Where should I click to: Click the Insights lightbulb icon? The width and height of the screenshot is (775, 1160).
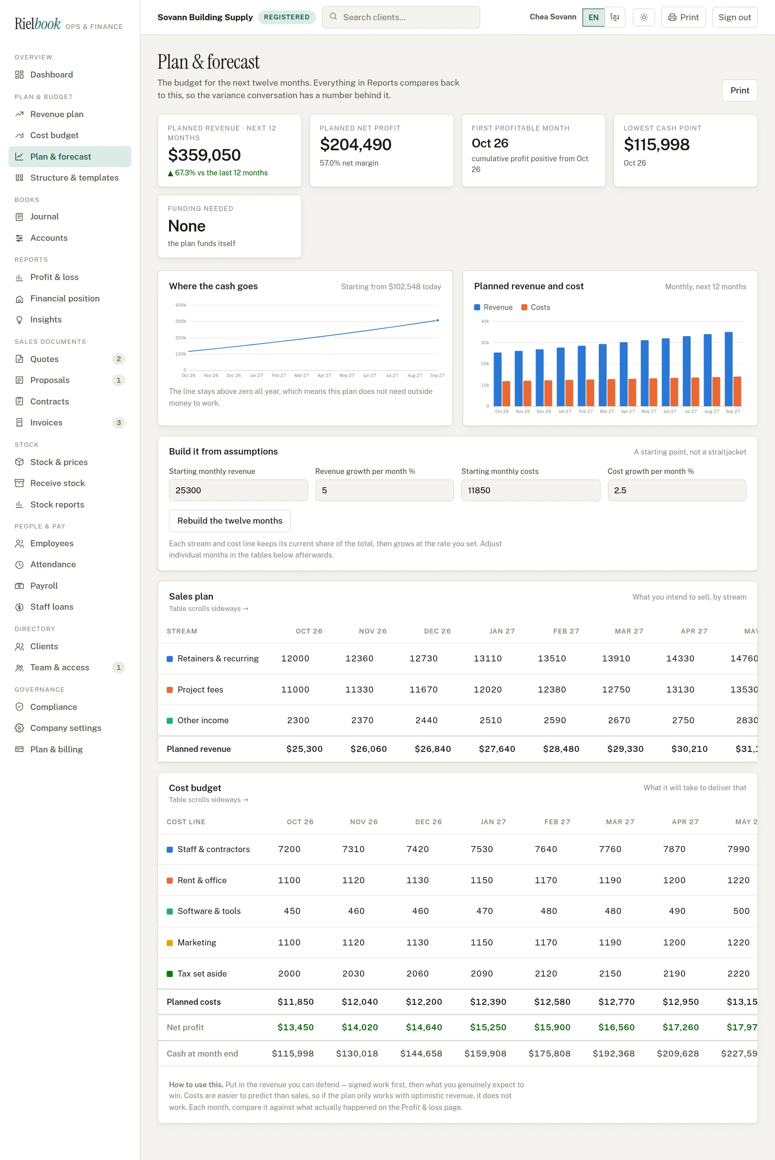(x=19, y=320)
